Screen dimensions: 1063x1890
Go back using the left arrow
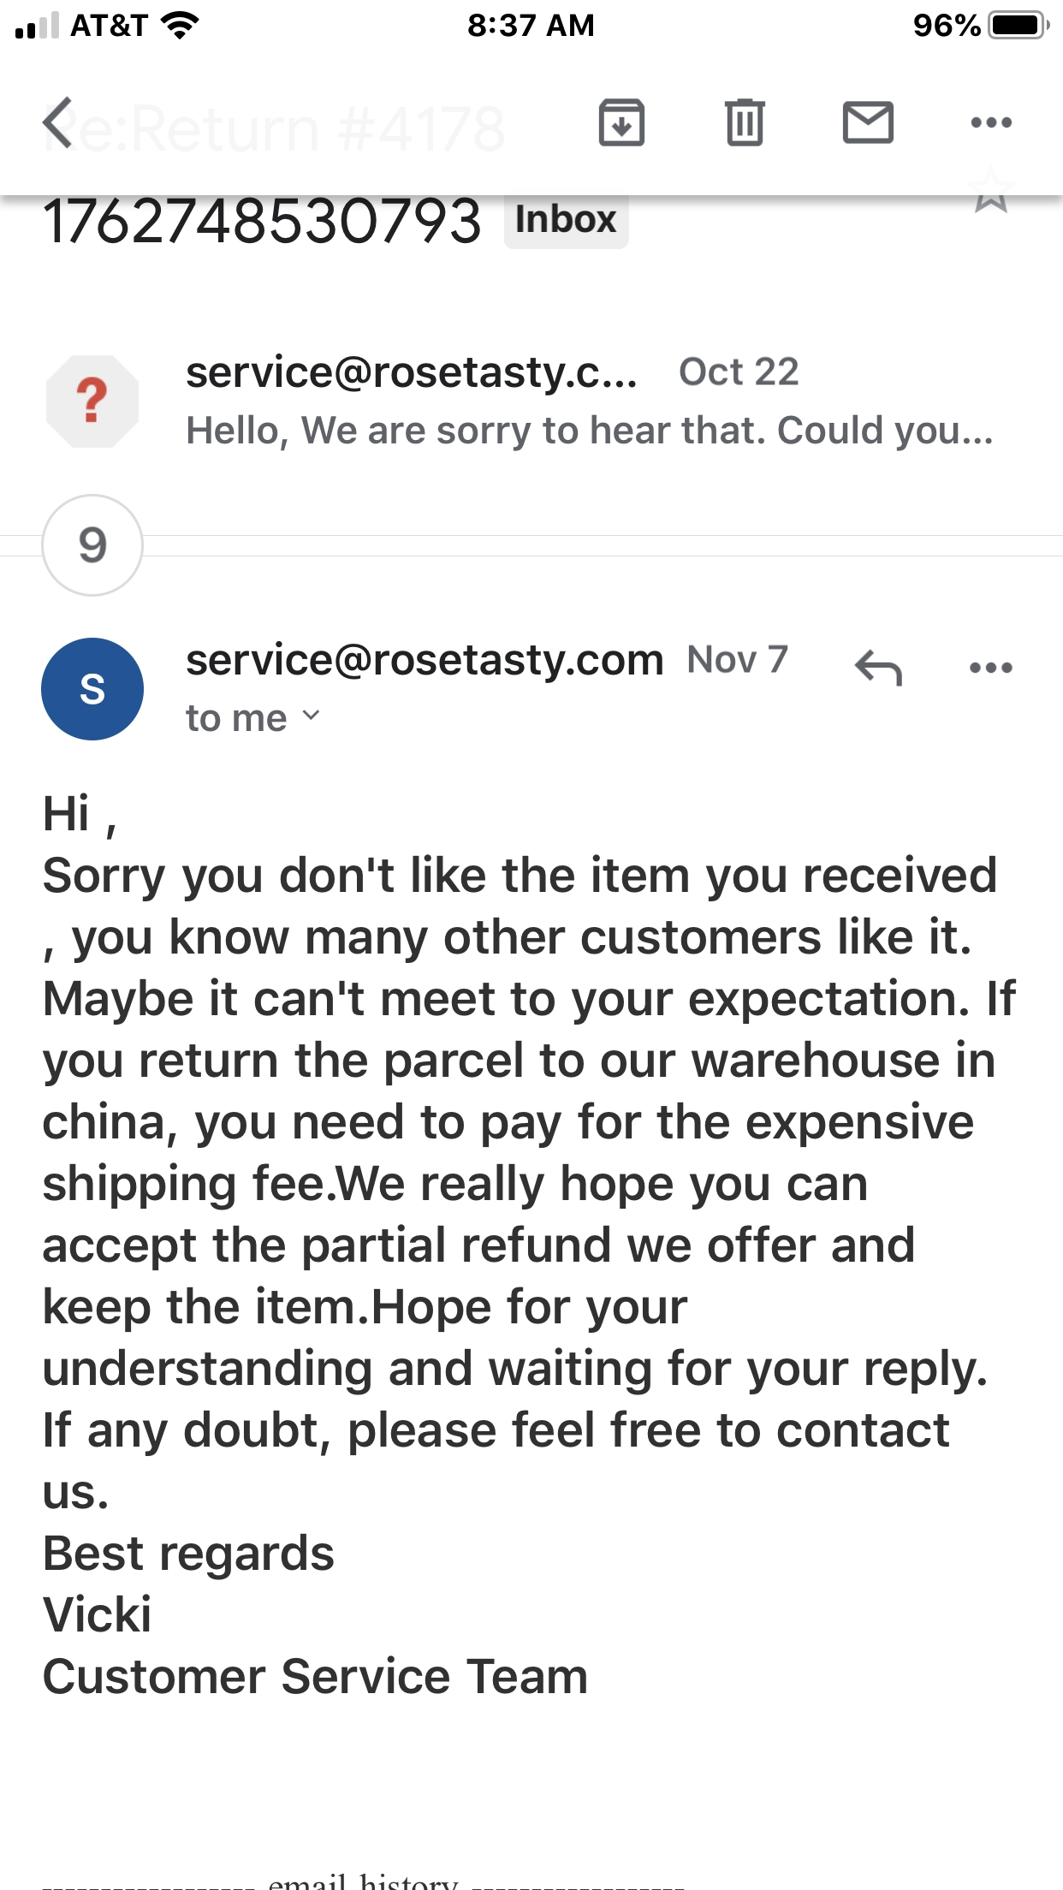tap(58, 122)
